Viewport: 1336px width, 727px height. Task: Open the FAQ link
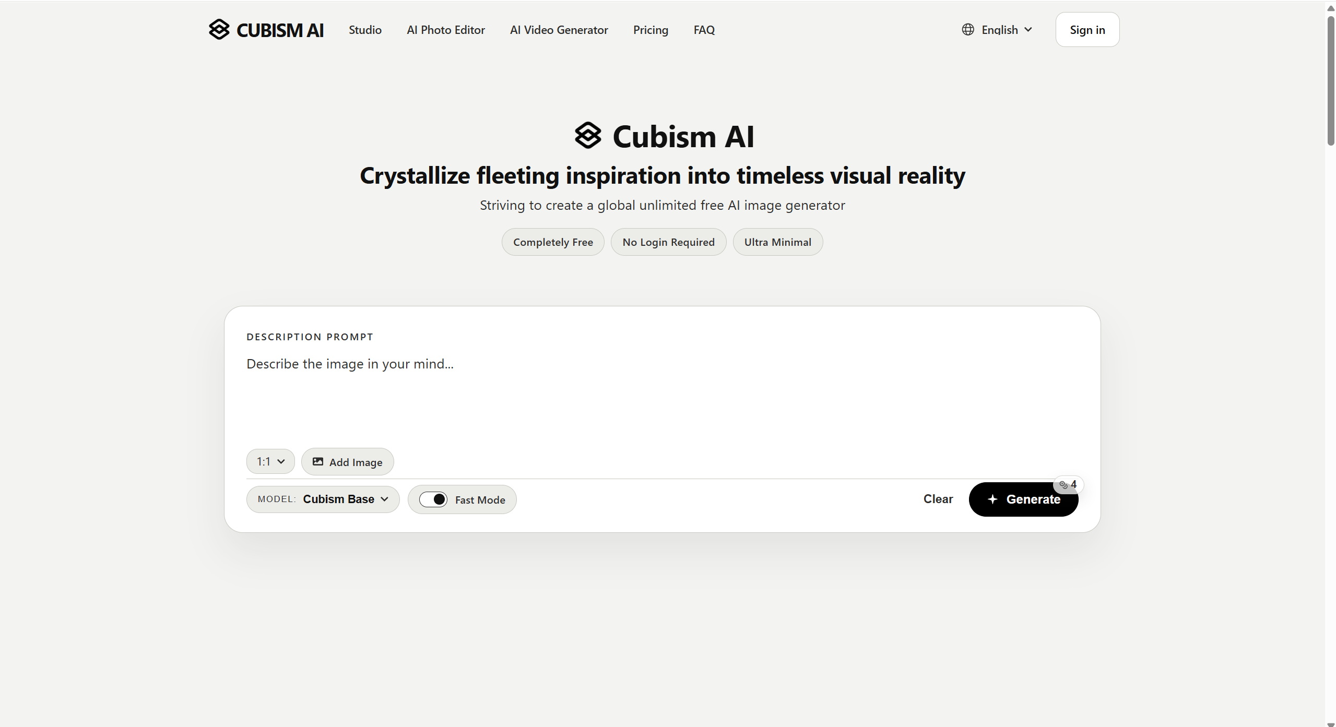click(704, 30)
